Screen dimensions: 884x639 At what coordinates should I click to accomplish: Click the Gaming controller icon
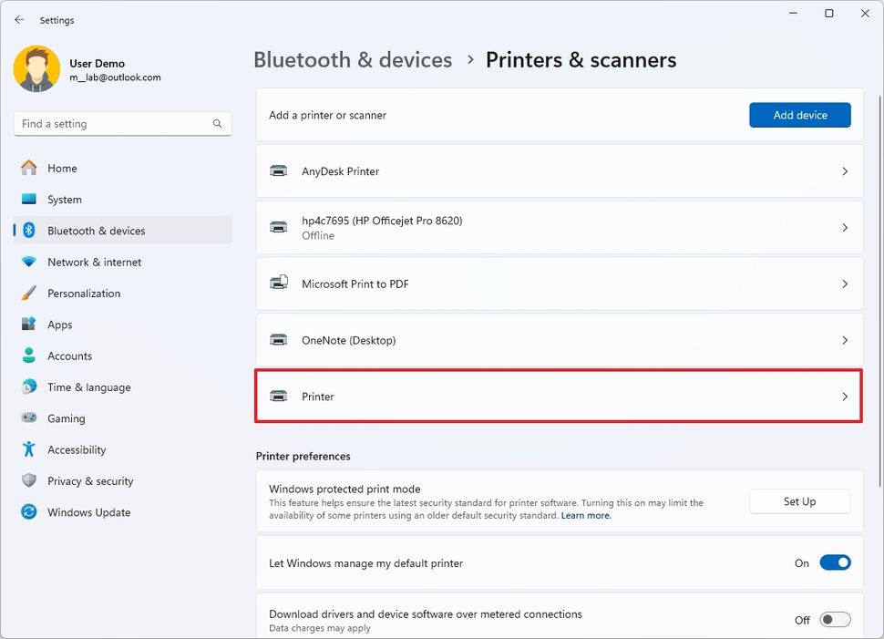32,417
